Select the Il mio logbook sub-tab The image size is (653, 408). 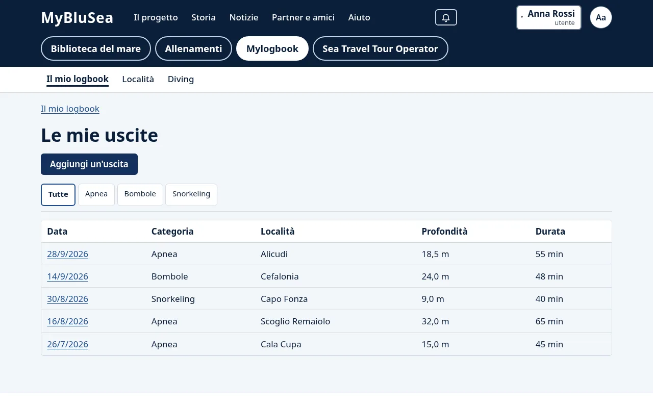pyautogui.click(x=78, y=79)
